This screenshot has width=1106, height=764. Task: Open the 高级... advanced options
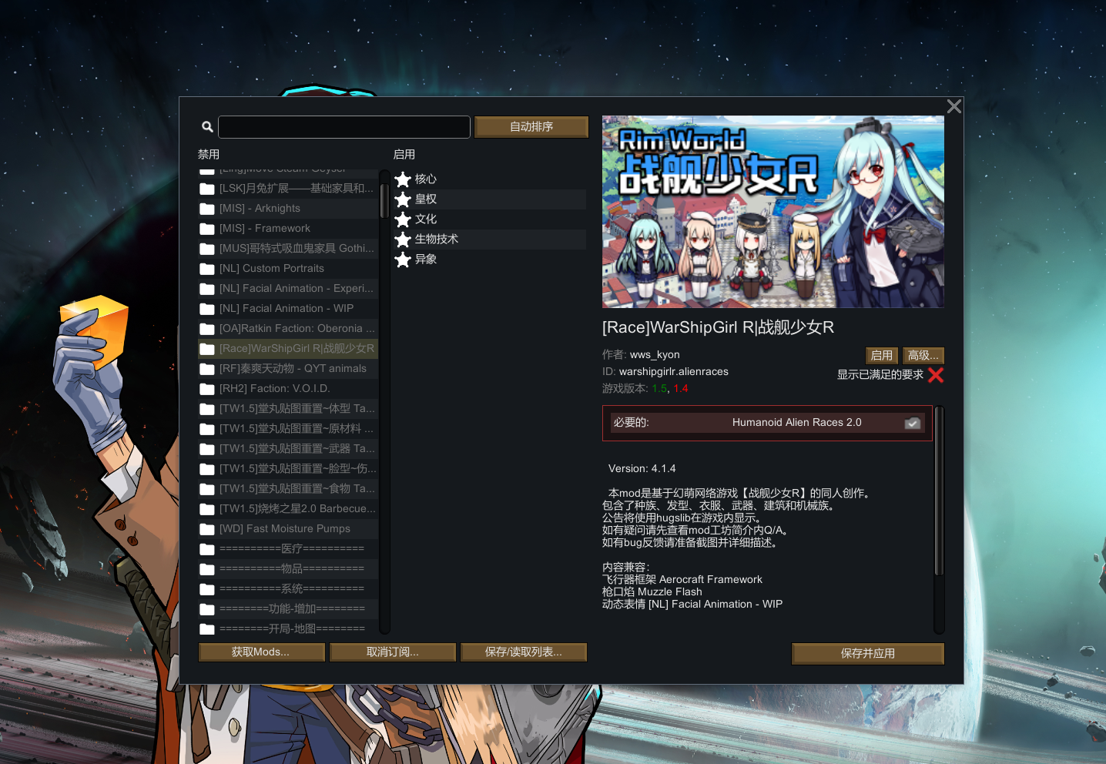click(923, 355)
